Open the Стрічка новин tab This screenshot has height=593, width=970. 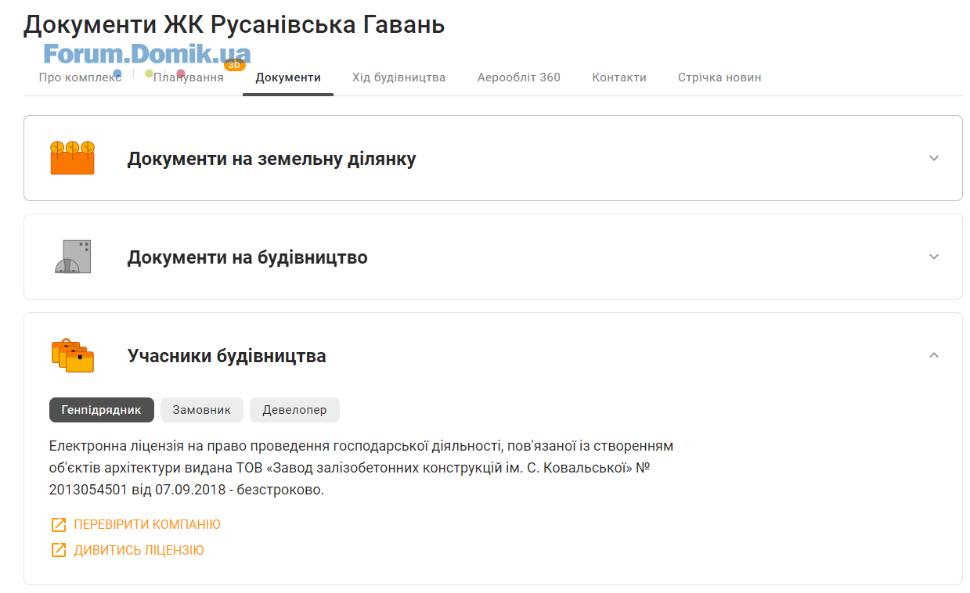719,77
